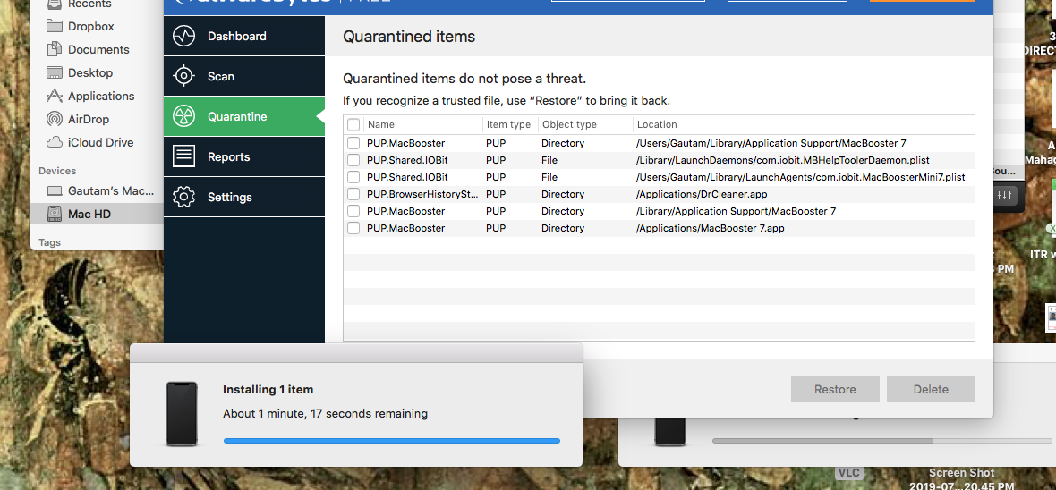Sort the table by the Name column header

[423, 124]
